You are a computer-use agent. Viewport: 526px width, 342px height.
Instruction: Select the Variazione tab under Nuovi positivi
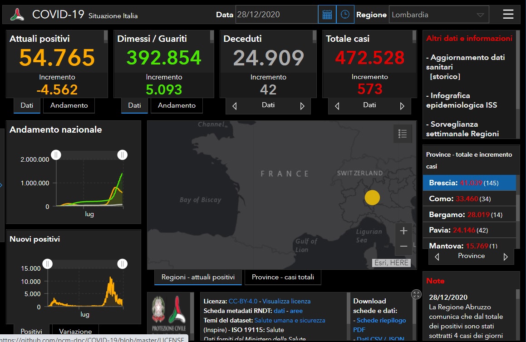pyautogui.click(x=75, y=331)
